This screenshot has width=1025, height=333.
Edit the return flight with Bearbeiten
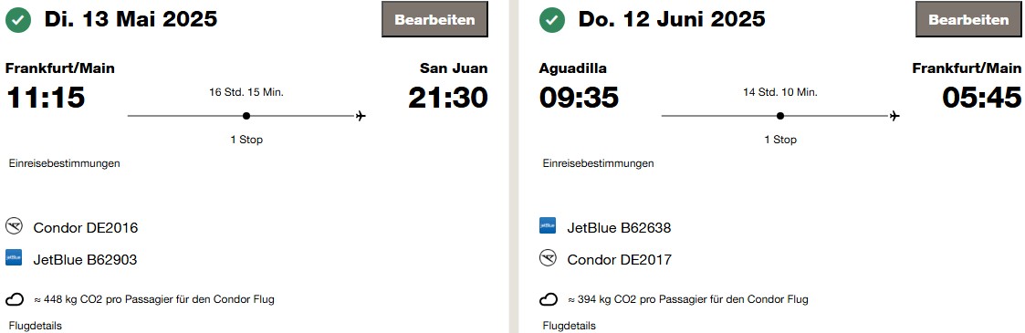point(968,19)
